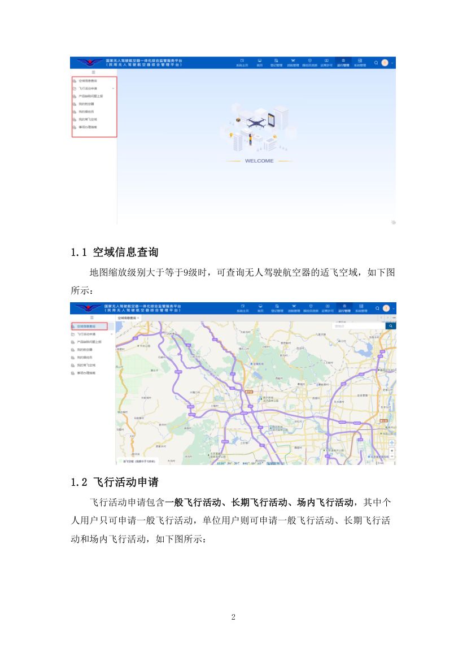Click the map locate crosshair button
Screen dimensions: 467x661
point(391,442)
